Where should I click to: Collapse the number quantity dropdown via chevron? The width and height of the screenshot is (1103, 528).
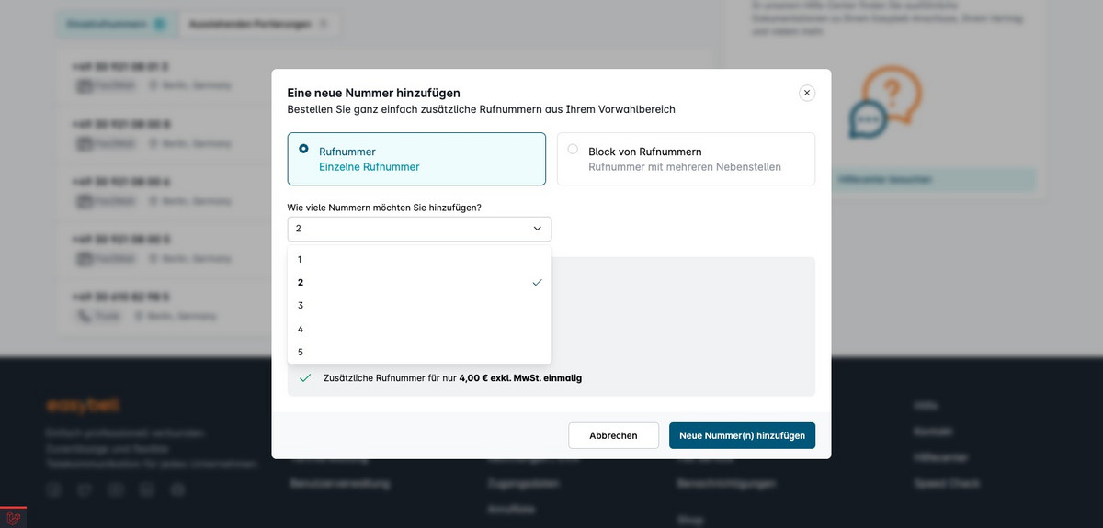[537, 229]
